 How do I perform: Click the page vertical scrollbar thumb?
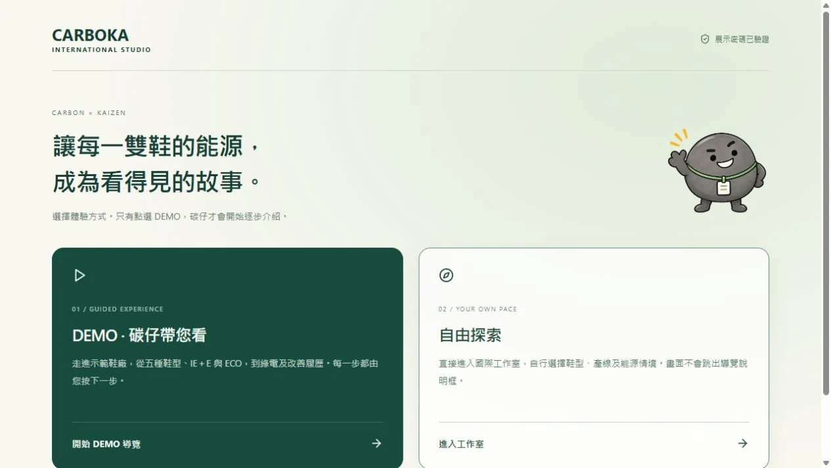click(826, 203)
